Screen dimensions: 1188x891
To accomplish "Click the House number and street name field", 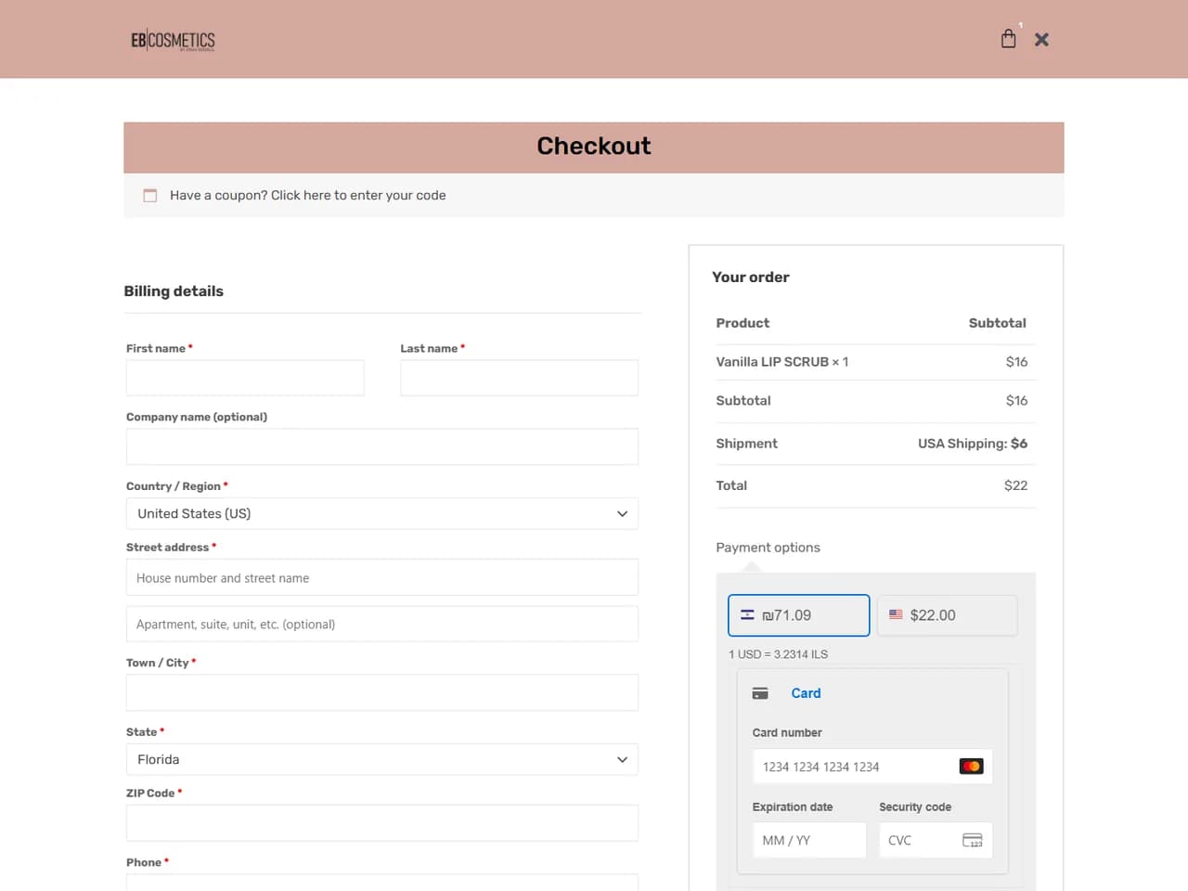I will point(382,577).
